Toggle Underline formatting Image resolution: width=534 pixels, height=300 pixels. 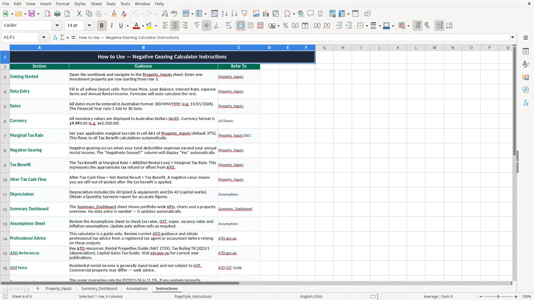point(121,26)
